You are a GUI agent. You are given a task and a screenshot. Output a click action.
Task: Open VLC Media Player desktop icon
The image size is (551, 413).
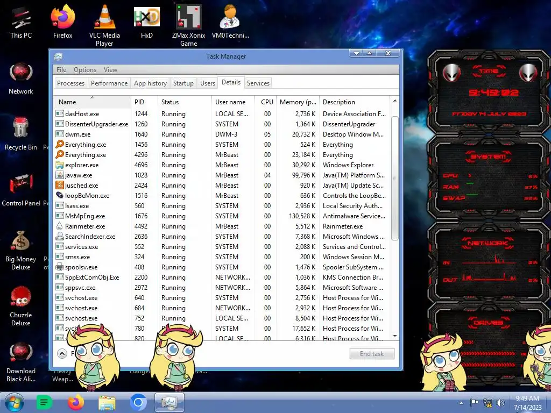coord(104,26)
